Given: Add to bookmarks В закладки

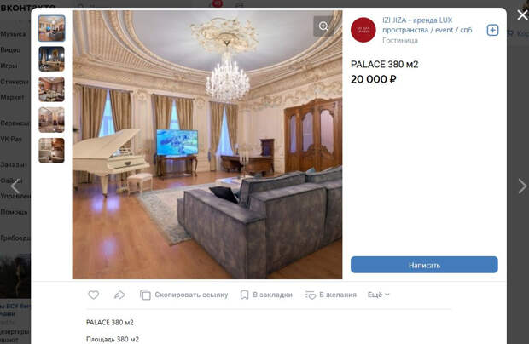Looking at the screenshot, I should (x=266, y=295).
